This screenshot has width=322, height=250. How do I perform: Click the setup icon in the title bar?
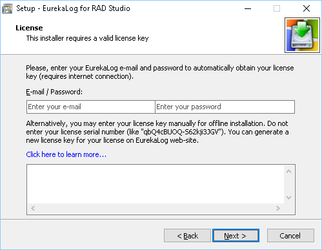tap(7, 8)
